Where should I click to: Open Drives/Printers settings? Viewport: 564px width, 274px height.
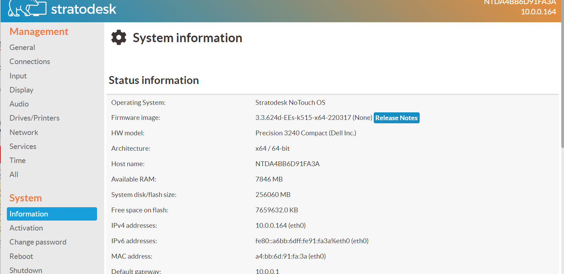tap(35, 118)
